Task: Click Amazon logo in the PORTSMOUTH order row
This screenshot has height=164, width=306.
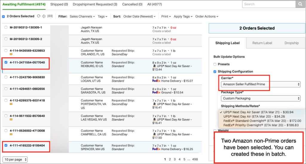Action: coord(154,104)
